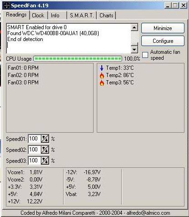Click the CPU Usage progress bar
The image size is (189, 217).
point(78,59)
